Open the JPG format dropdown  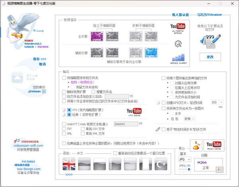pos(185,159)
